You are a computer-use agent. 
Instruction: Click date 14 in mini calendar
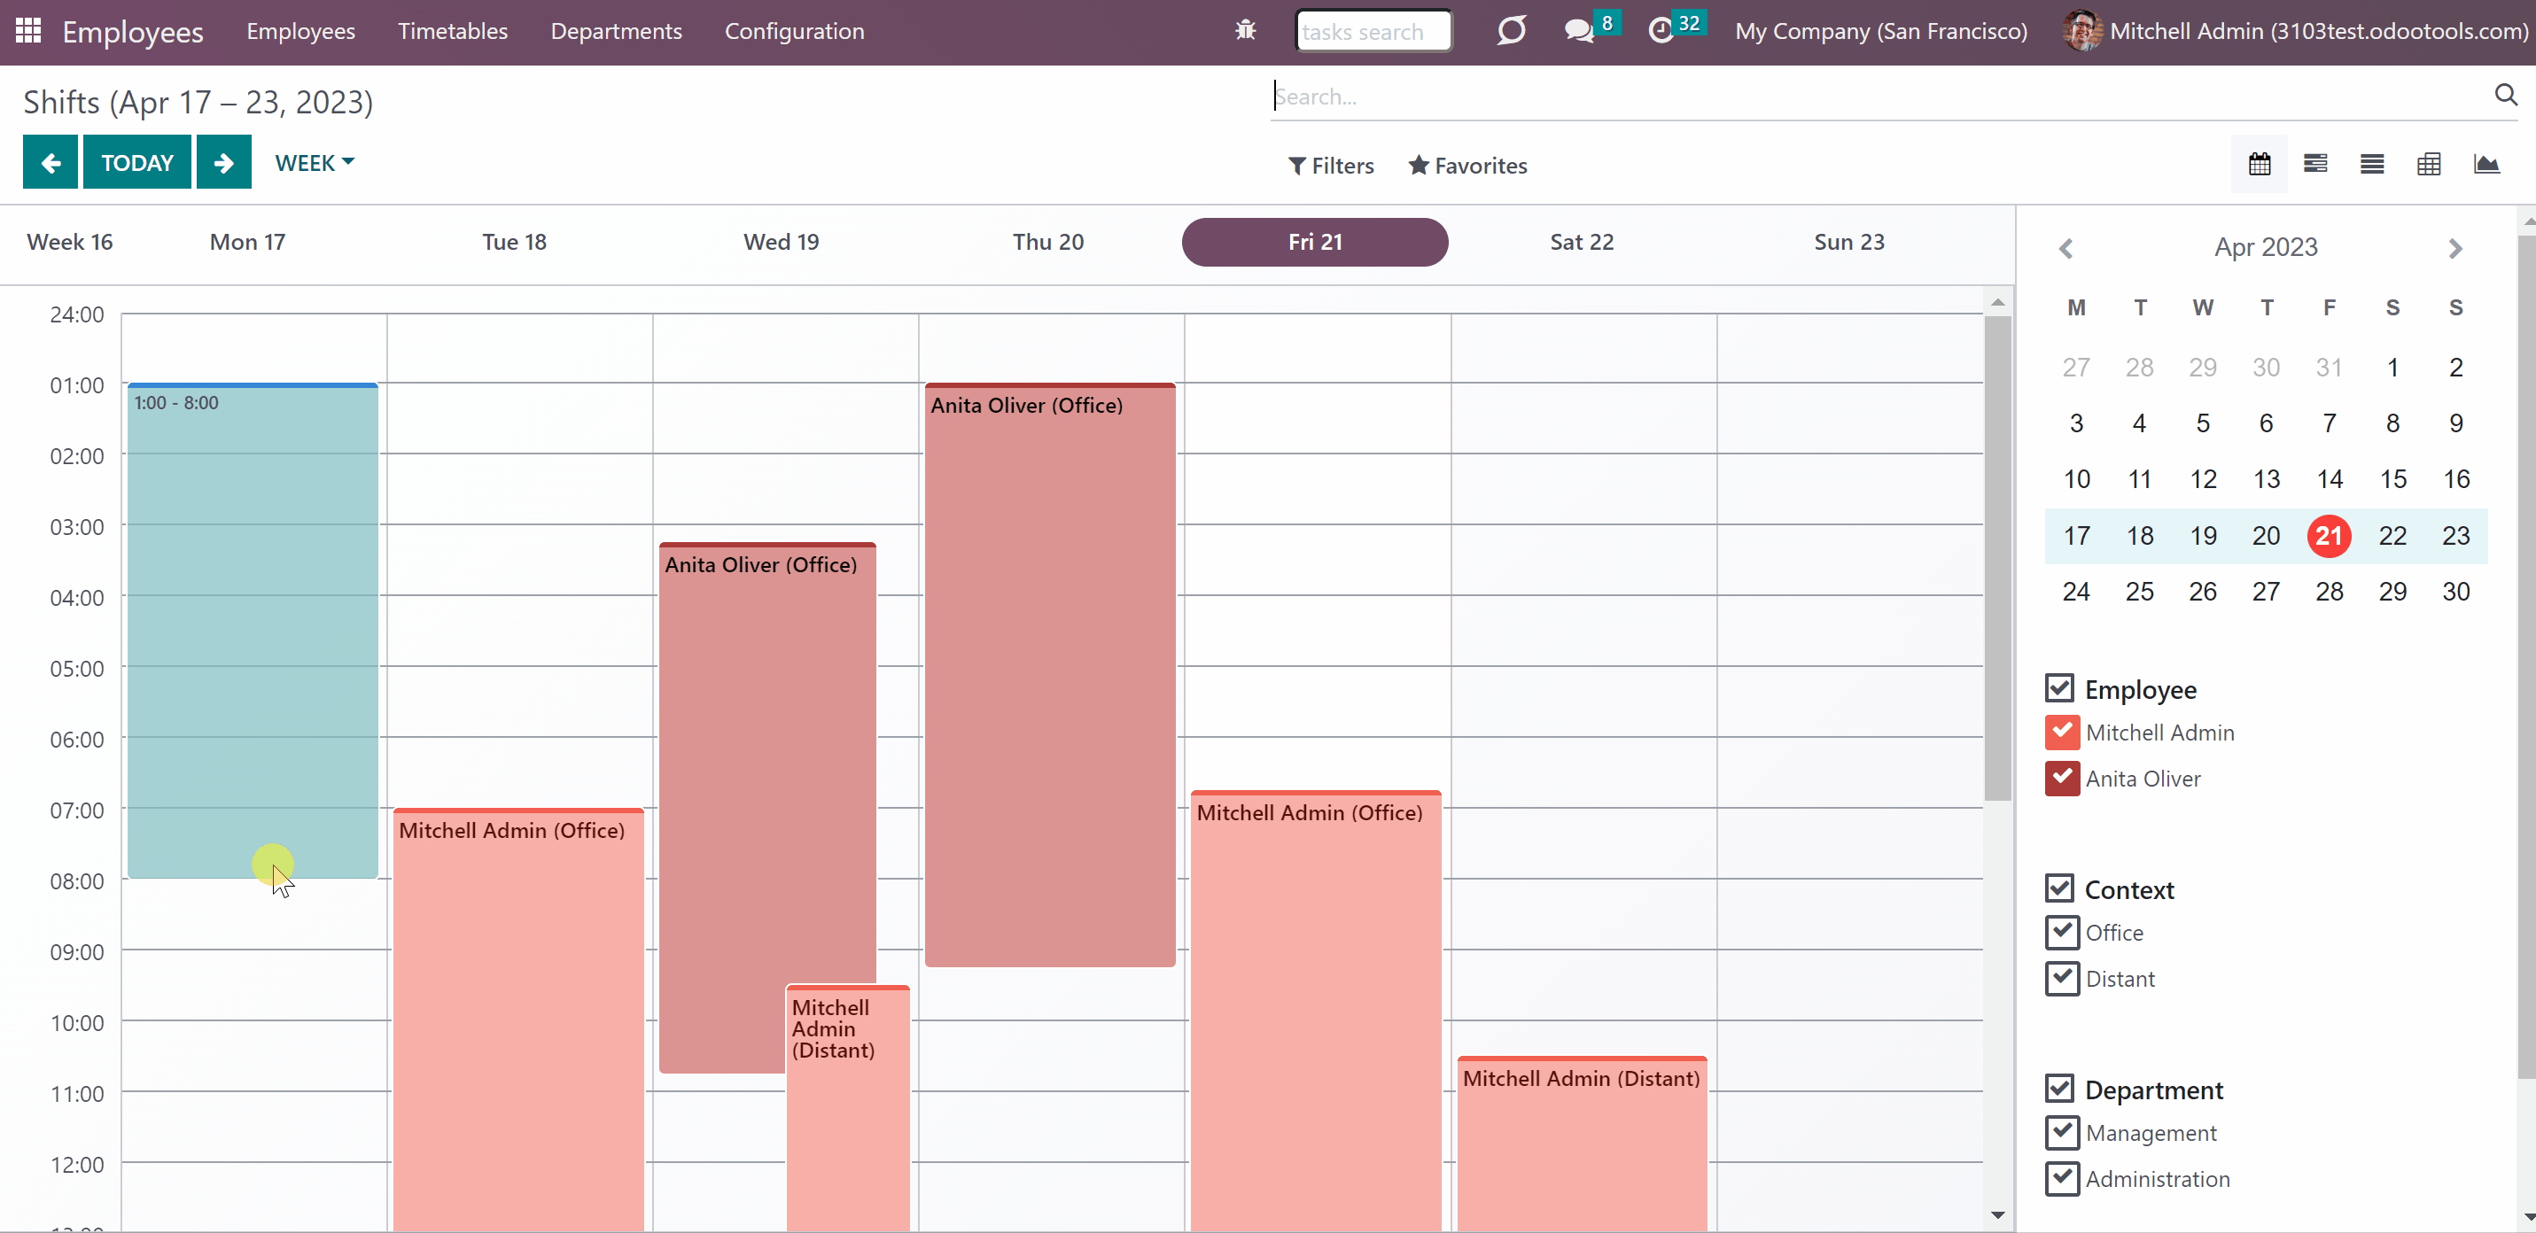pyautogui.click(x=2330, y=479)
